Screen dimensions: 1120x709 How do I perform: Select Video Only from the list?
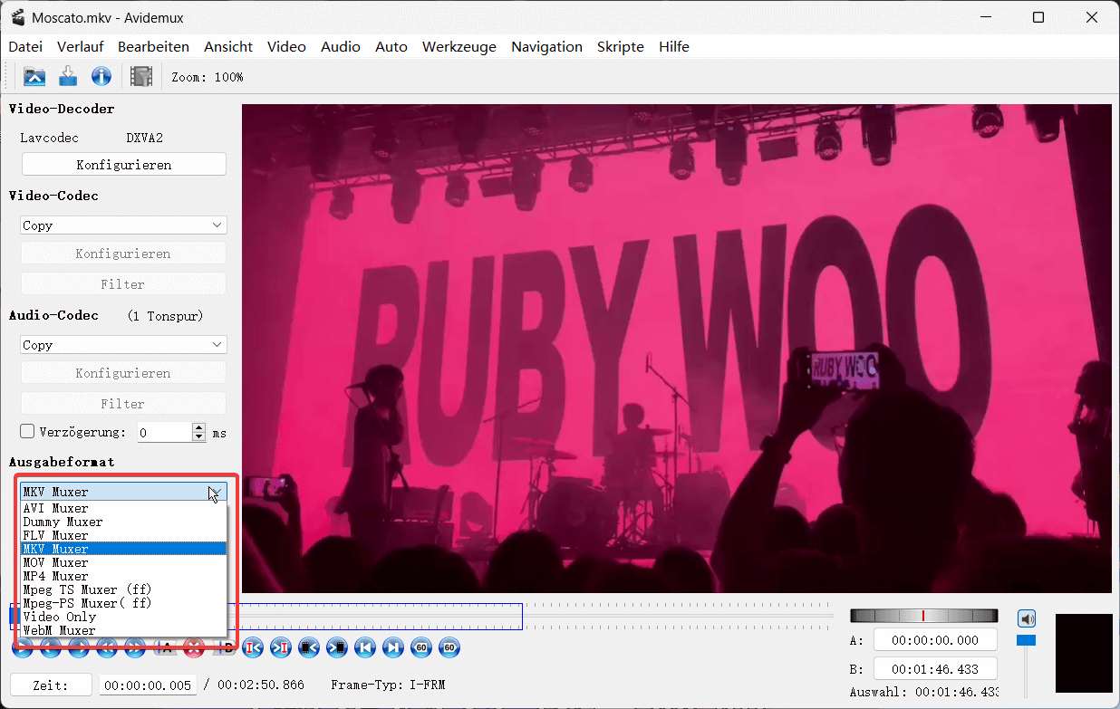[x=123, y=617]
